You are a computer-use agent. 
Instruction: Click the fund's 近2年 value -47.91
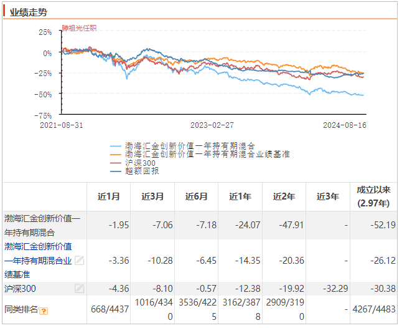[x=292, y=225]
